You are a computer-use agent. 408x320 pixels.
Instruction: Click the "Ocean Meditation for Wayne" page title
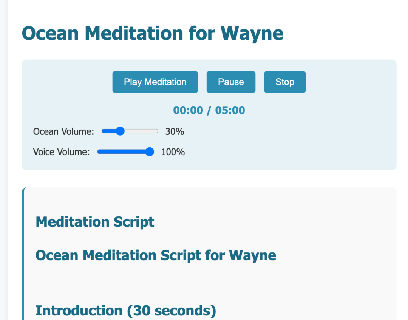pyautogui.click(x=153, y=33)
